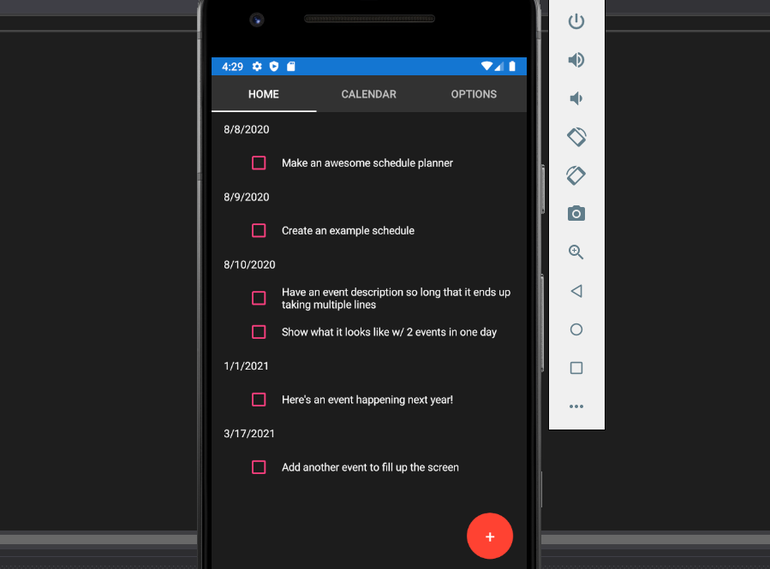This screenshot has width=770, height=569.
Task: Tap the red plus button to add an event
Action: pos(490,536)
